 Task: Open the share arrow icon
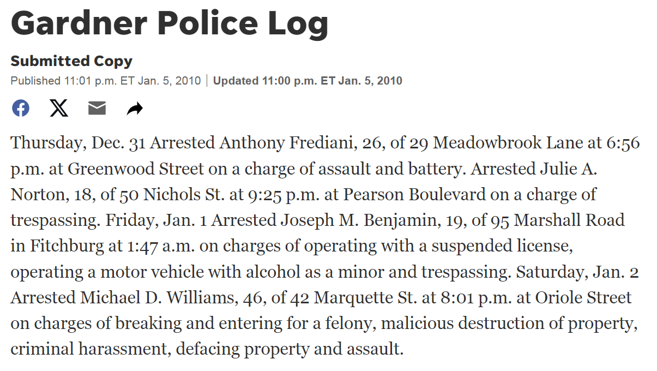point(135,109)
